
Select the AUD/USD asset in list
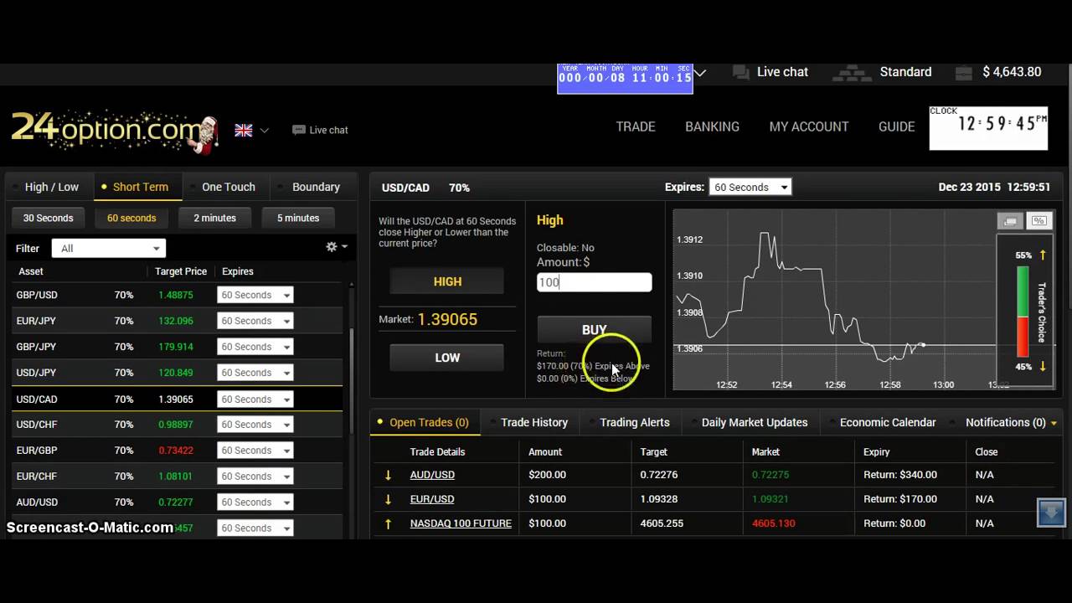point(177,502)
